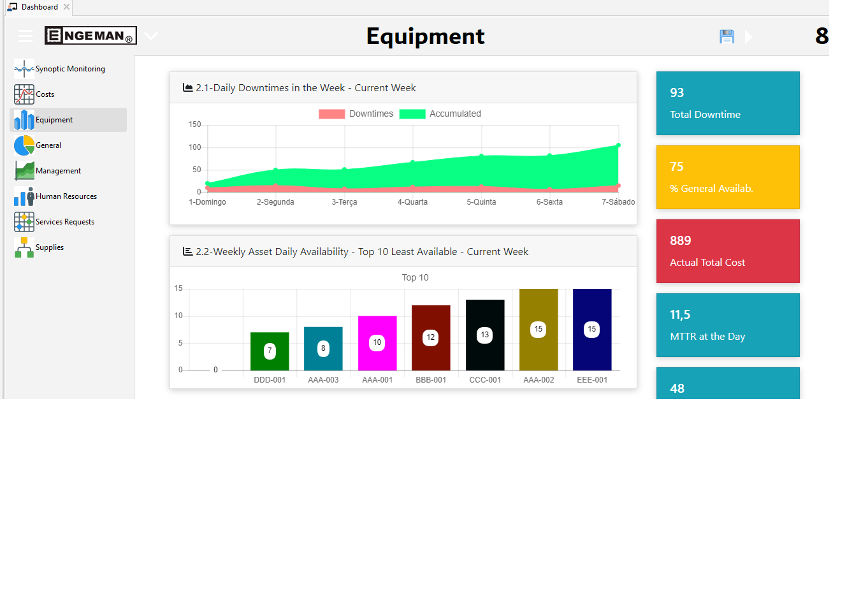
Task: Select the Management chart icon
Action: 24,170
